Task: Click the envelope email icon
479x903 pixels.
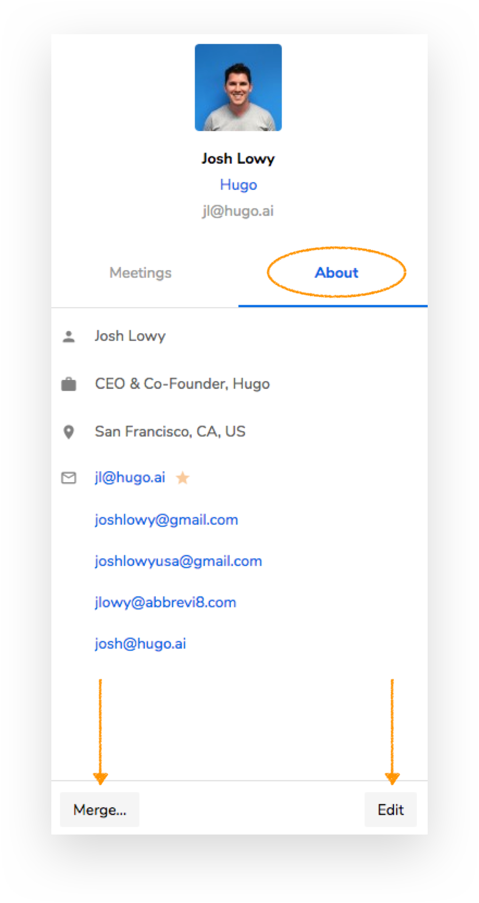Action: click(69, 478)
